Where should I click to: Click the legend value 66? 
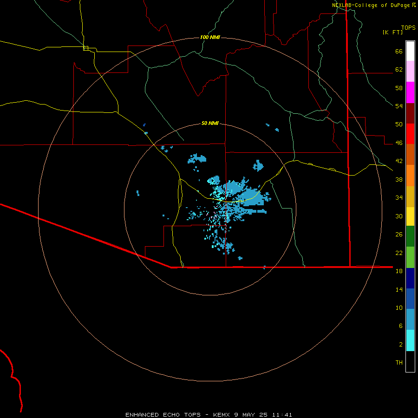click(399, 51)
